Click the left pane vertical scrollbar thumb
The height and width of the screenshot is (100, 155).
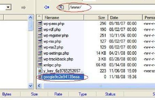point(30,25)
